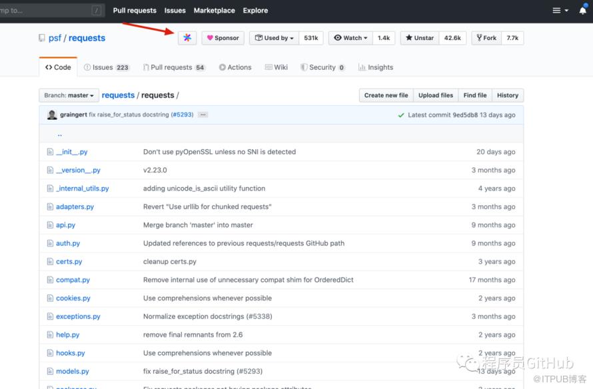Open auth.py file

(x=68, y=243)
